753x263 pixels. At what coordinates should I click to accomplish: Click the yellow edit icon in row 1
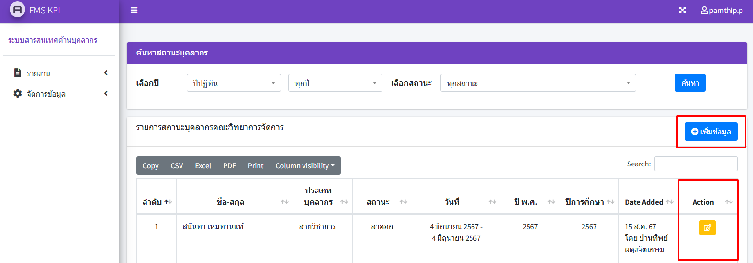point(707,228)
